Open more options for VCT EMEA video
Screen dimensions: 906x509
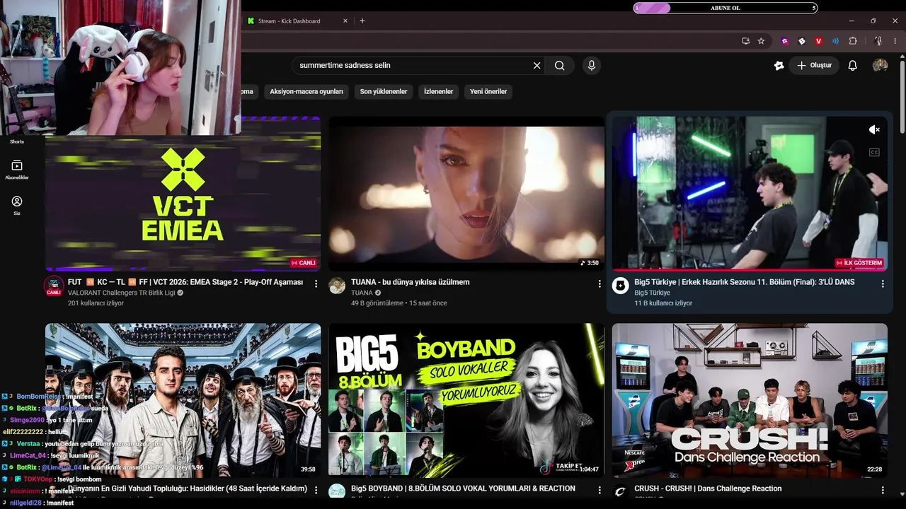pos(316,283)
